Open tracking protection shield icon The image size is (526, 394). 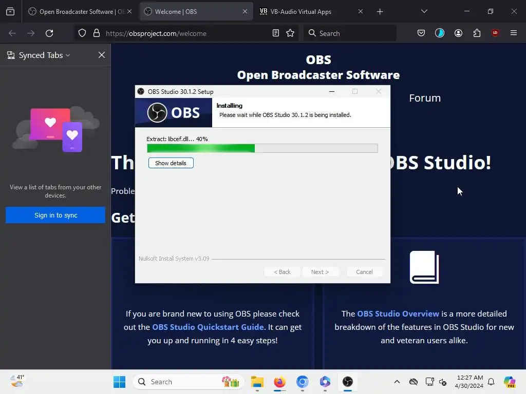(x=82, y=33)
